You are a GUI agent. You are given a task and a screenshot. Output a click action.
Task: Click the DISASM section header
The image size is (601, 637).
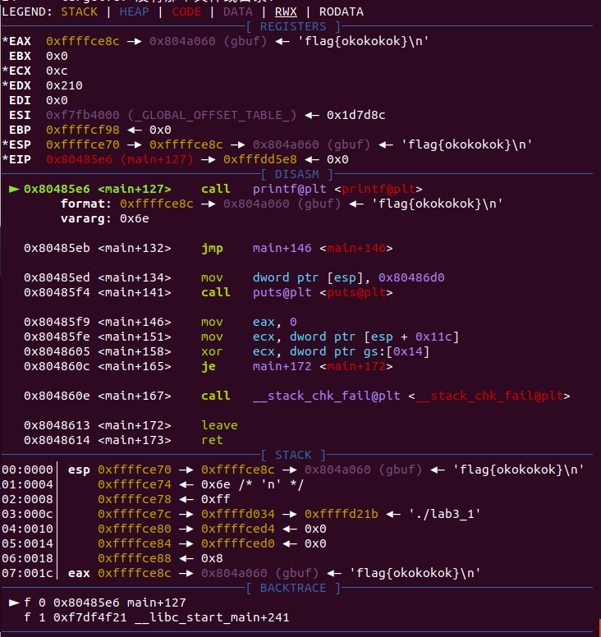click(297, 174)
